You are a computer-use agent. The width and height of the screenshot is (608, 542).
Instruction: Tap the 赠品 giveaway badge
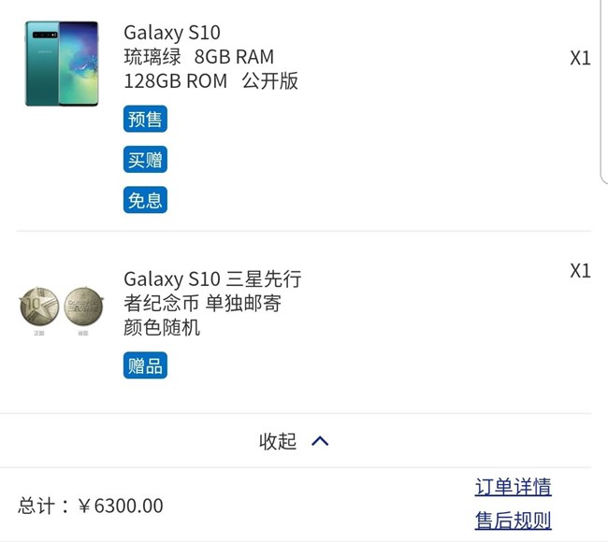pyautogui.click(x=145, y=365)
